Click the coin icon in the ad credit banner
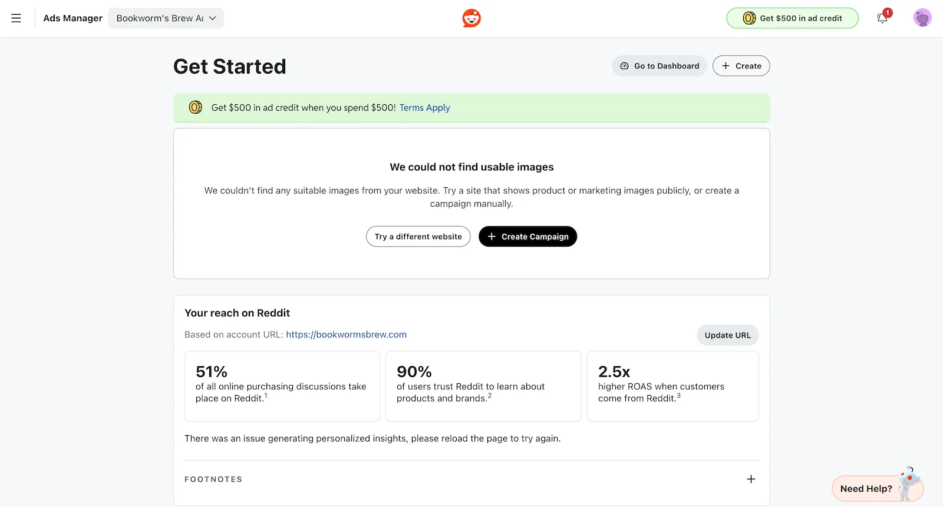Image resolution: width=943 pixels, height=507 pixels. point(195,107)
